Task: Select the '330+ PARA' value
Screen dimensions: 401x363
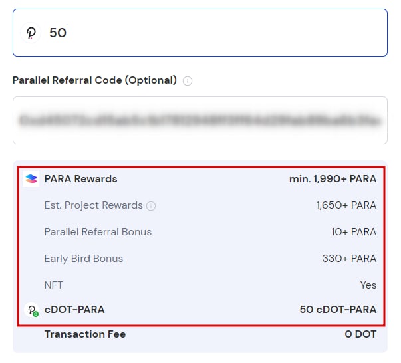Action: point(349,259)
